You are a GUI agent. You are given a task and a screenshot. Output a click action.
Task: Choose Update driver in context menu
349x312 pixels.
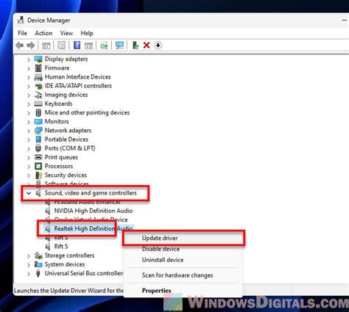pos(183,238)
